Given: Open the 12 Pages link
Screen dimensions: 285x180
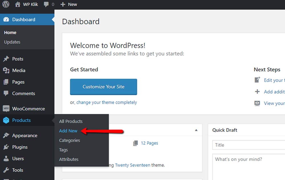Looking at the screenshot, I should click(149, 143).
